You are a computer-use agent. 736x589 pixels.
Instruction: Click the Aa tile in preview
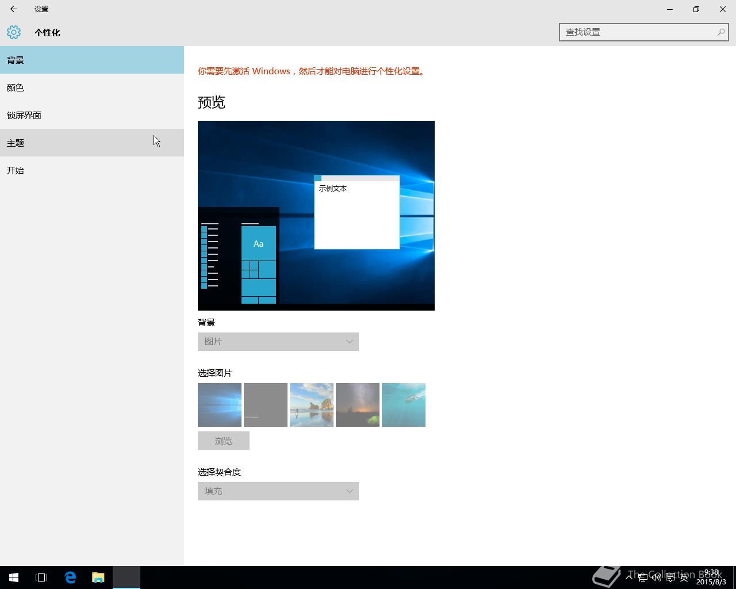click(259, 243)
